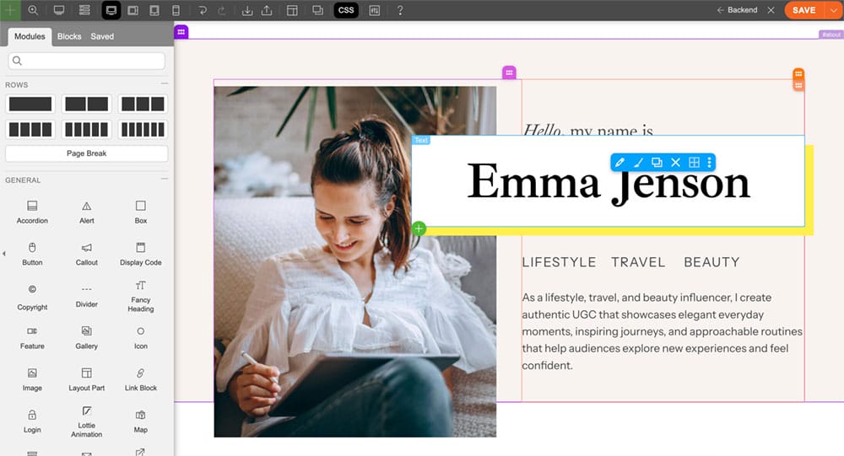The width and height of the screenshot is (844, 456).
Task: Click the module search field
Action: (x=86, y=61)
